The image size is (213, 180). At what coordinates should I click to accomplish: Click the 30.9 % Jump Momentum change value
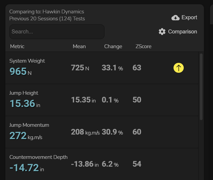click(x=112, y=132)
